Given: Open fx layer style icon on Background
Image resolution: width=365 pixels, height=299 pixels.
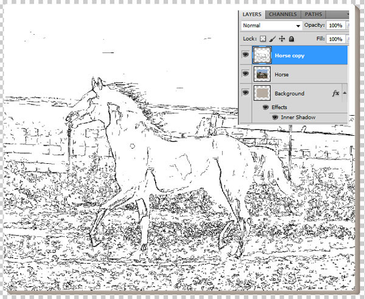Looking at the screenshot, I should pyautogui.click(x=336, y=93).
